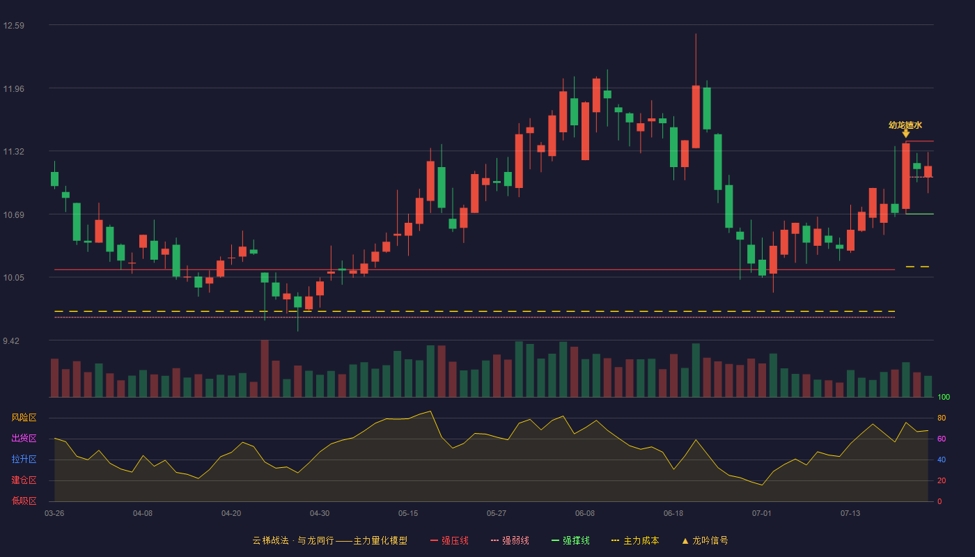The width and height of the screenshot is (975, 557).
Task: Click the 出货区 zone label
Action: (24, 439)
